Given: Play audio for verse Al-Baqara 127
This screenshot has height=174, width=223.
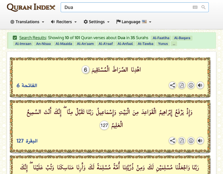Looking at the screenshot, I should (200, 141).
